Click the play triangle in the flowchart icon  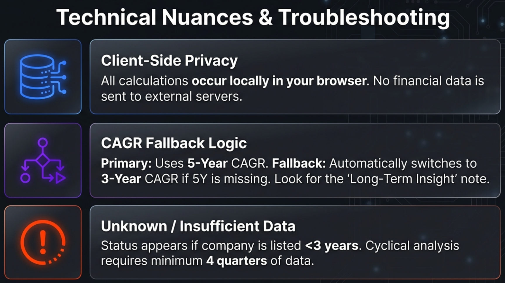point(60,178)
